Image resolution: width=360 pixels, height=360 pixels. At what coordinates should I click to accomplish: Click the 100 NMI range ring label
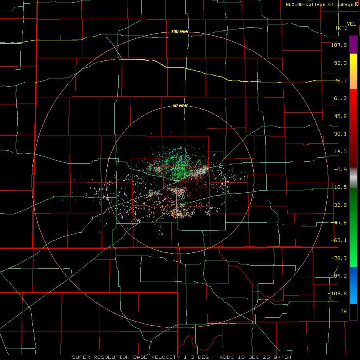pyautogui.click(x=180, y=32)
